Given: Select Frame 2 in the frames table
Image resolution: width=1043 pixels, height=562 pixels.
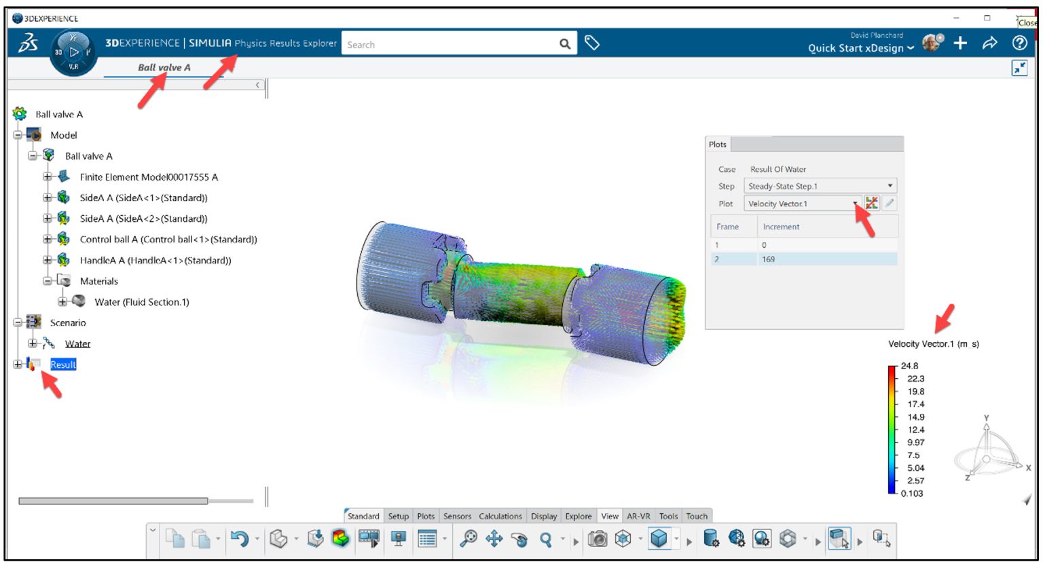Looking at the screenshot, I should [x=747, y=259].
